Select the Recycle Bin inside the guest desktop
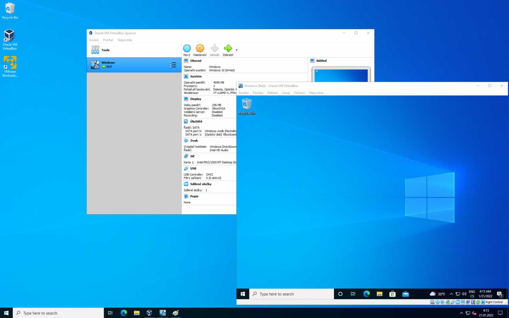 coord(247,106)
